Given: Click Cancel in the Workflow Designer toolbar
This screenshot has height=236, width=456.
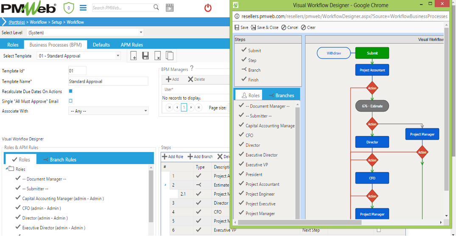Looking at the screenshot, I should pyautogui.click(x=290, y=27).
